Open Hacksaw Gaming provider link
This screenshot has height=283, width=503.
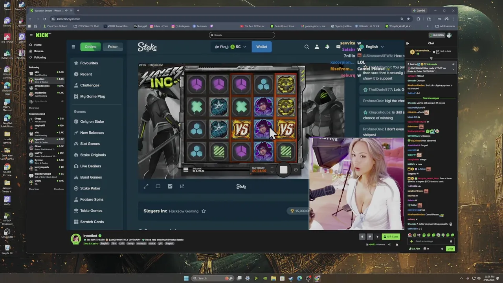(184, 211)
